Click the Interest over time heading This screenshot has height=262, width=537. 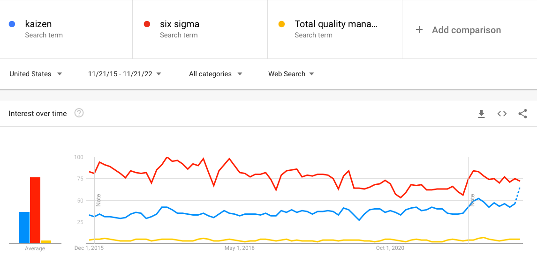pyautogui.click(x=38, y=114)
